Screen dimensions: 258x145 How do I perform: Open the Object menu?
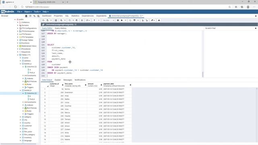coord(28,12)
